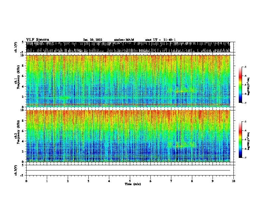Click time axis tick label '9'
Viewport: 263px width, 203px height.
213,181
